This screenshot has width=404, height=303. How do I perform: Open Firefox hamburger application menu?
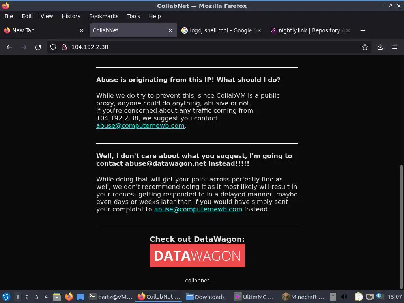tap(395, 47)
